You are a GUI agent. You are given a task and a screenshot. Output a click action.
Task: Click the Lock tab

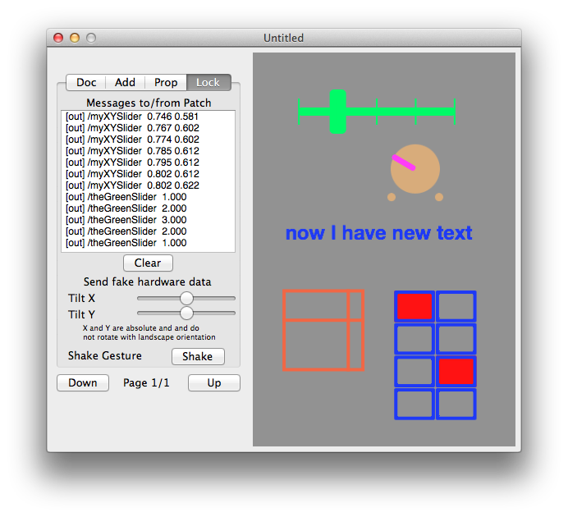pyautogui.click(x=208, y=82)
